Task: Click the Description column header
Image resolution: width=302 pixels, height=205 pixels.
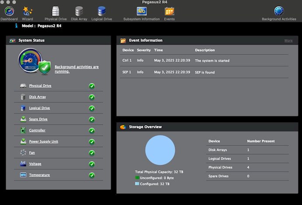Action: (x=205, y=50)
